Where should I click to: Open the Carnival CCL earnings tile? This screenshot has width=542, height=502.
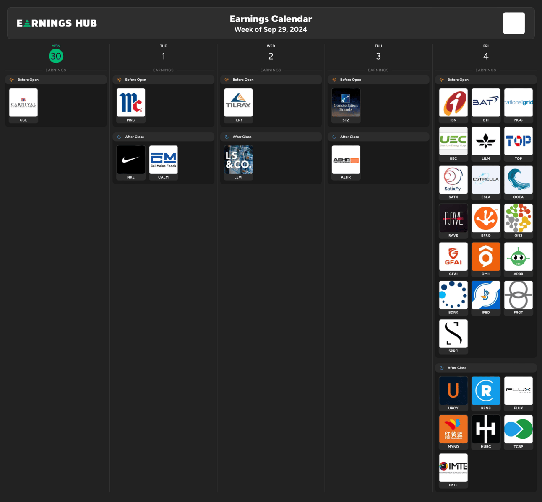pos(23,105)
